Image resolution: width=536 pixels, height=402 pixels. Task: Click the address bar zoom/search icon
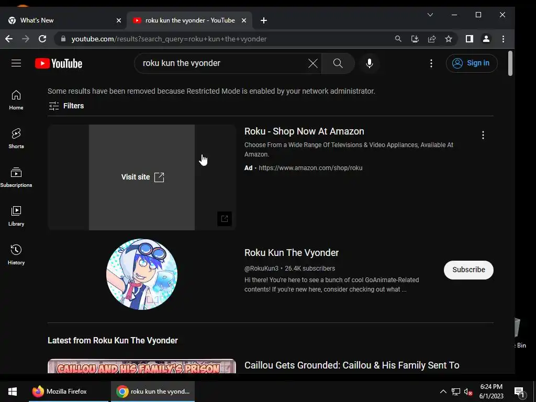click(x=398, y=39)
